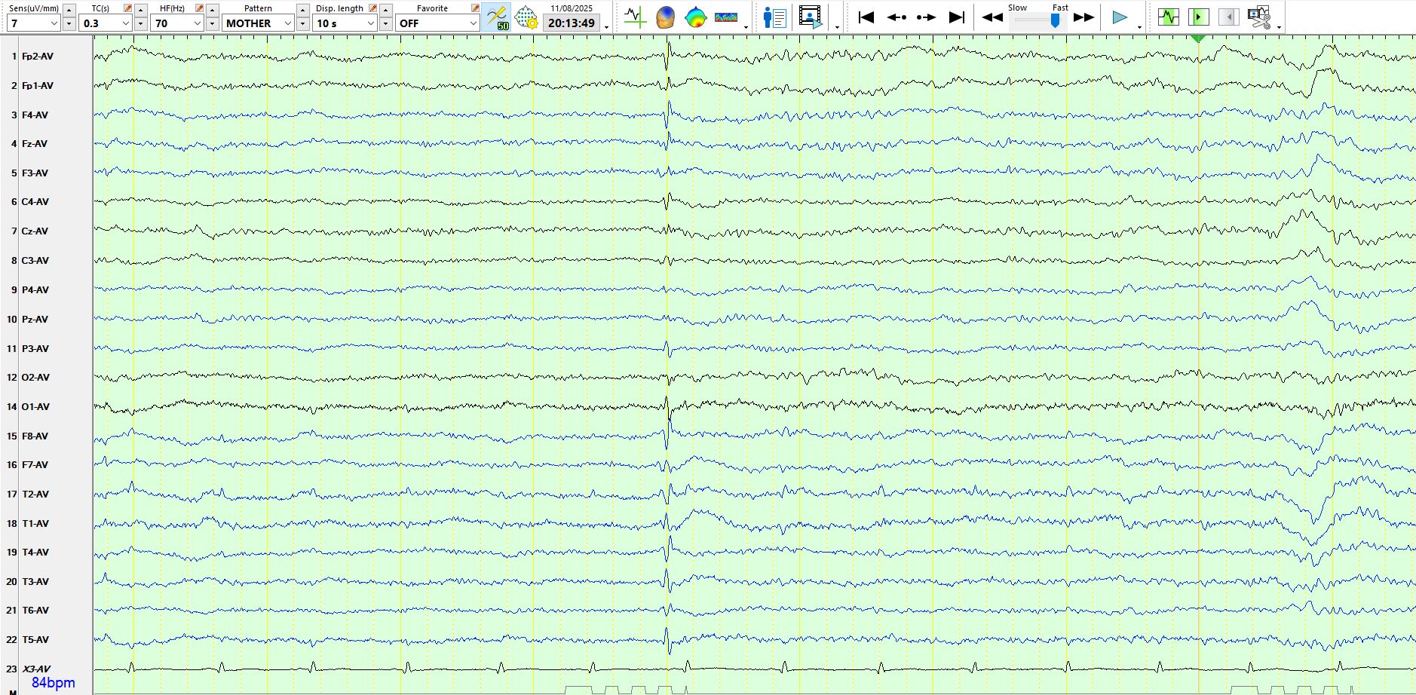The image size is (1416, 695).
Task: Toggle the green waveform display button
Action: [1168, 17]
